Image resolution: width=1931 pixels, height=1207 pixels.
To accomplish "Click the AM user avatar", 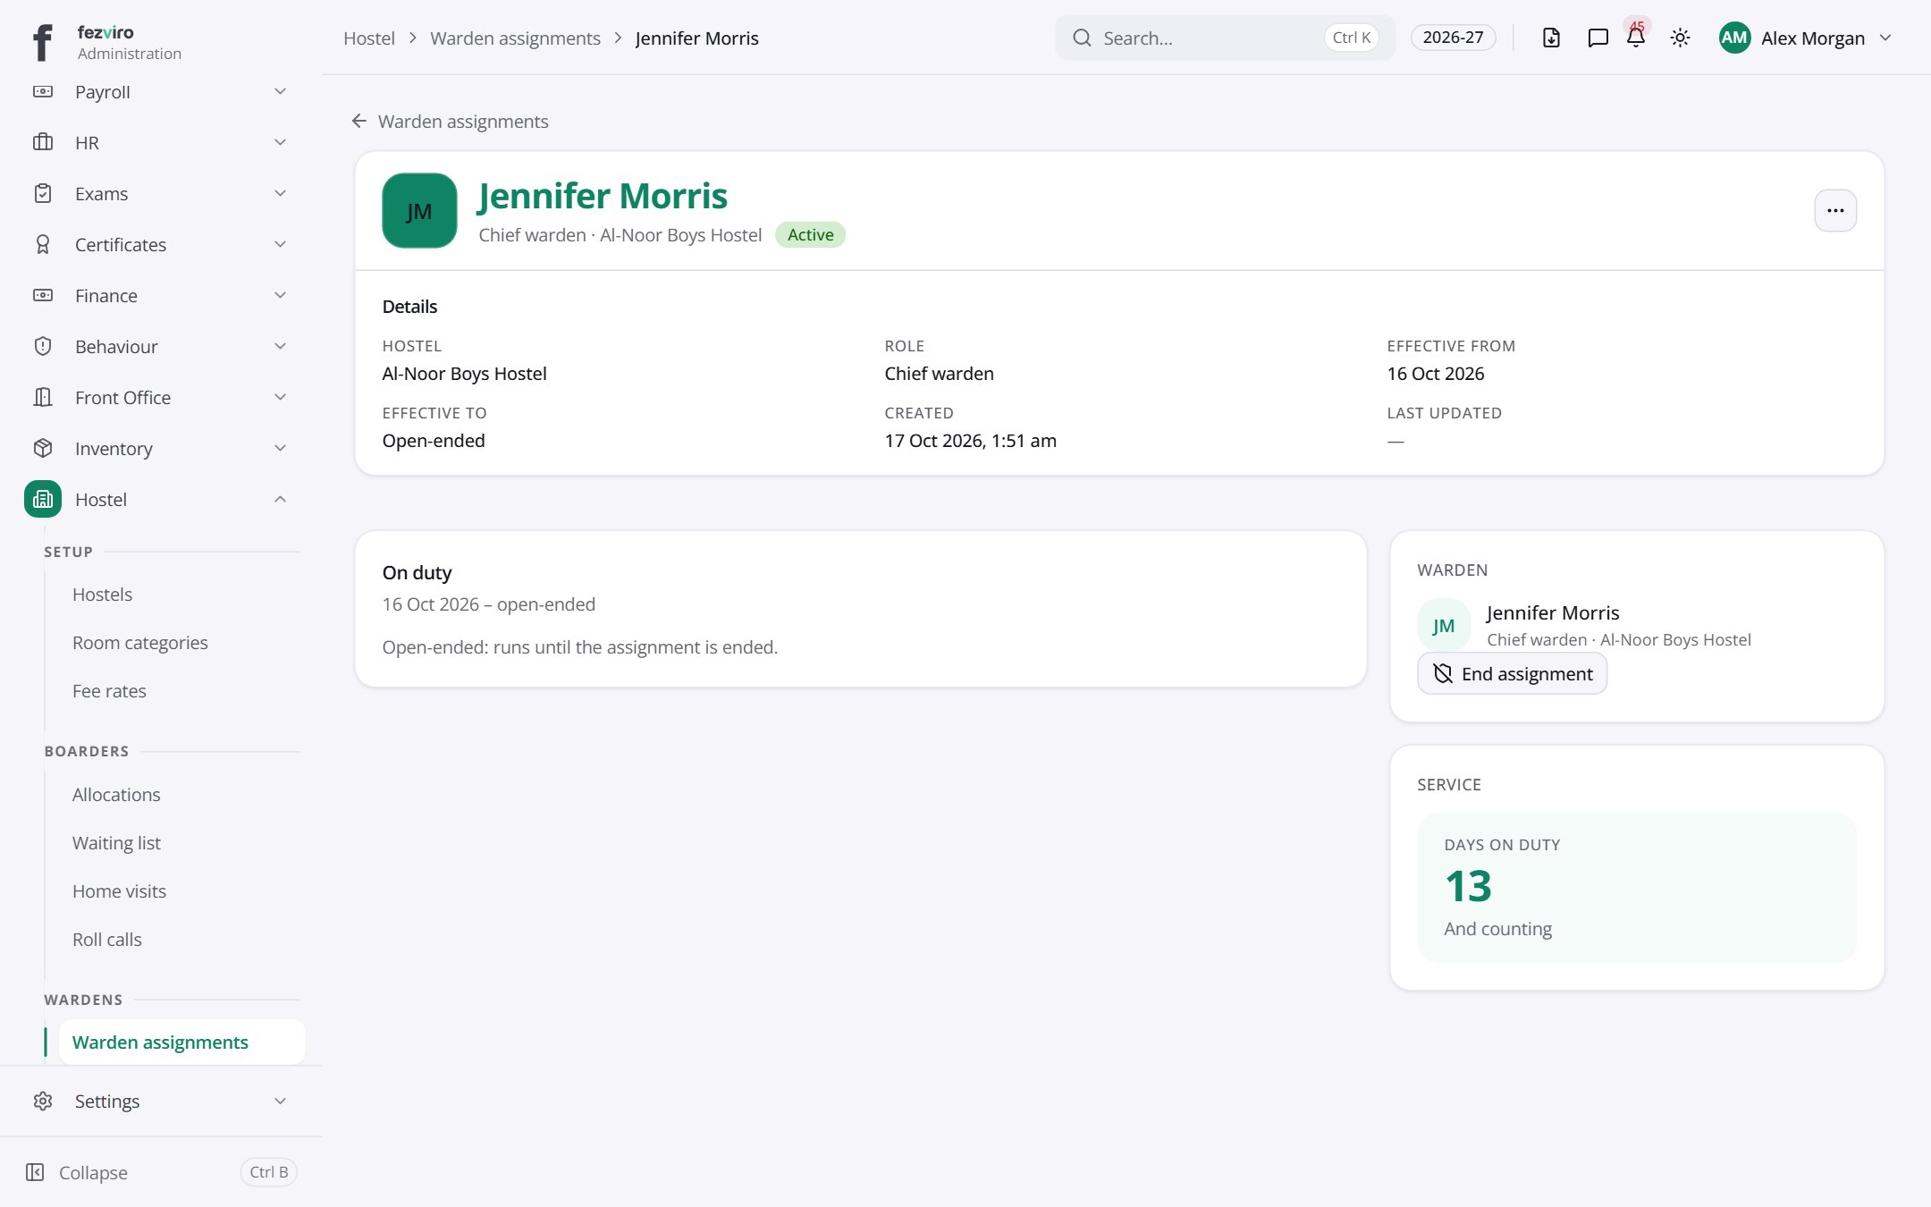I will [x=1734, y=38].
